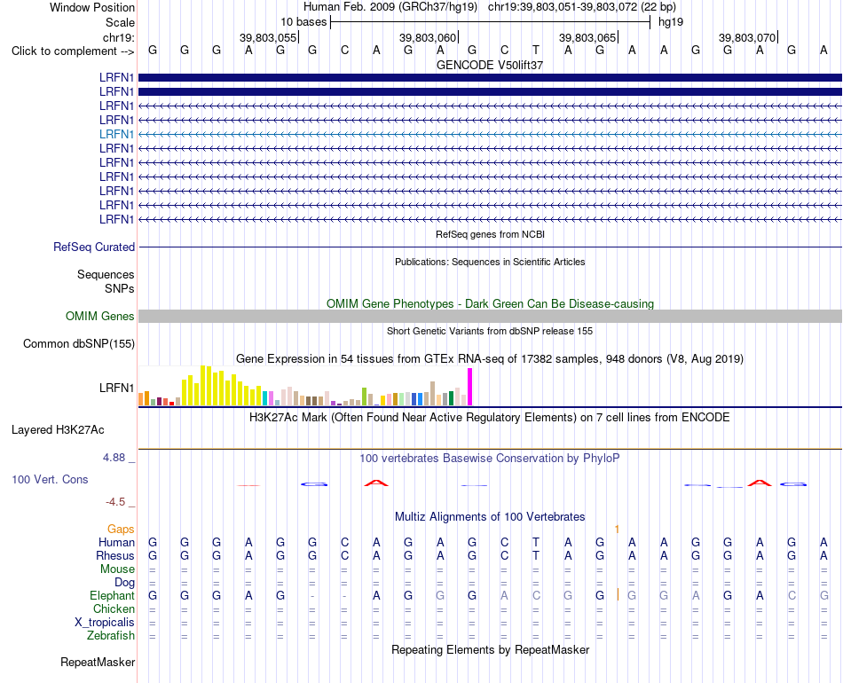Click the Sequences track label
843x683 pixels.
pos(106,275)
